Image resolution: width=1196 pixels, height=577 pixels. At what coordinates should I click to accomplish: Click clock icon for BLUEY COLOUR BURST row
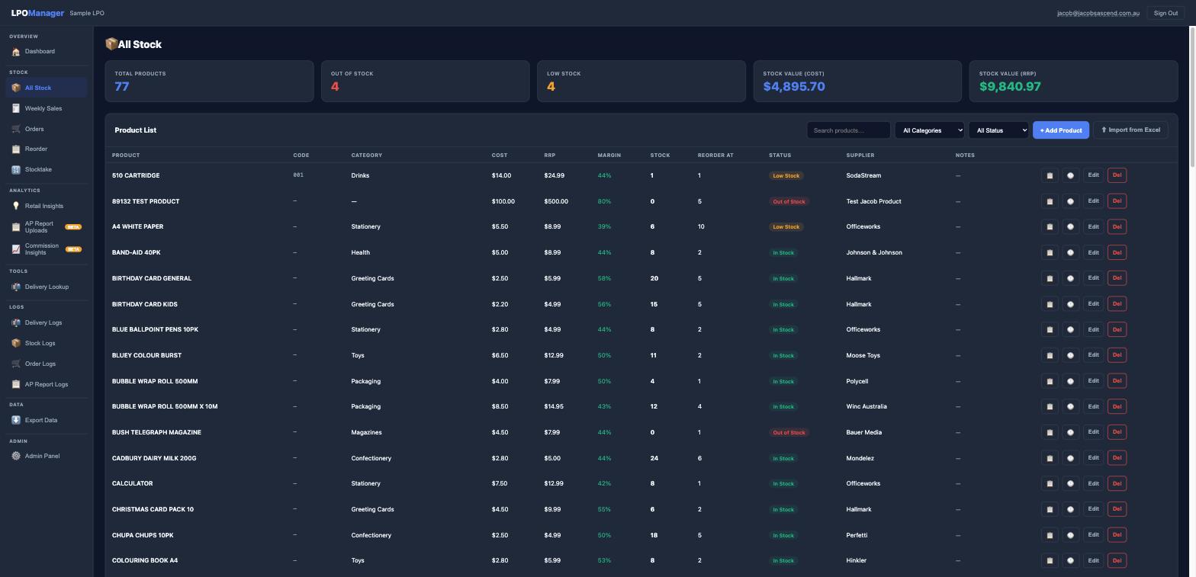tap(1070, 355)
